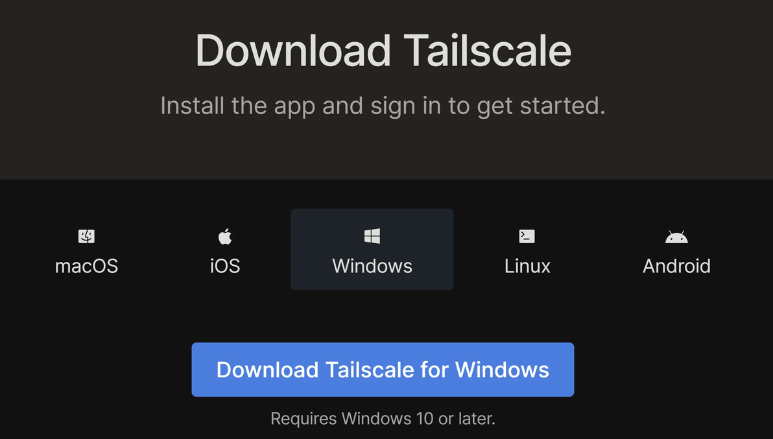Click the word "Tailscale" in the page heading
This screenshot has height=439, width=773.
[487, 51]
